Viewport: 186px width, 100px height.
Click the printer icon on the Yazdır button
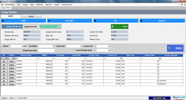(x=113, y=27)
